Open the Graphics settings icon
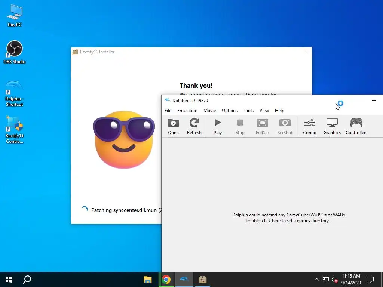This screenshot has height=287, width=383. pyautogui.click(x=332, y=126)
